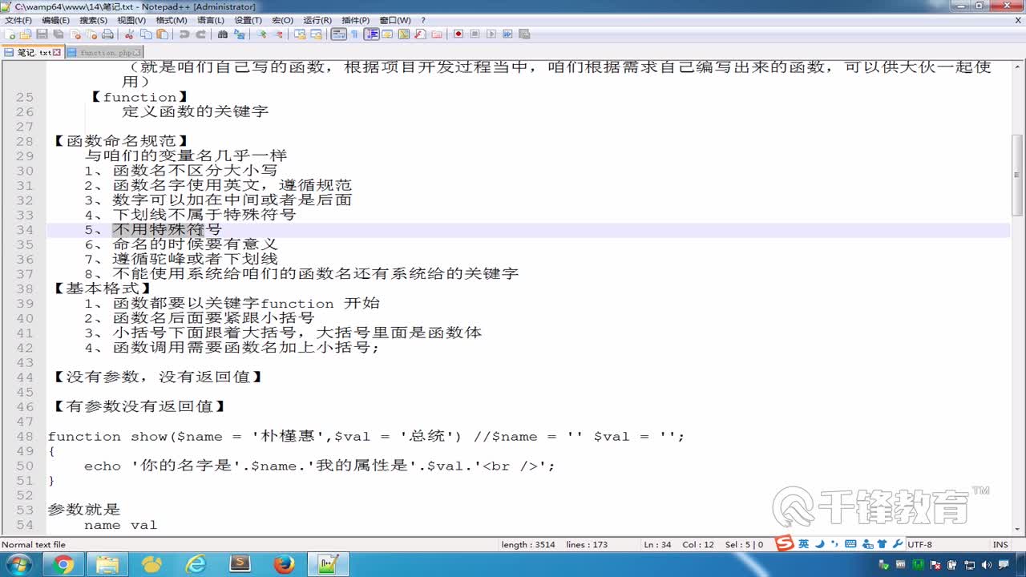Open the 文件(F) menu
The image size is (1026, 577).
(x=18, y=20)
